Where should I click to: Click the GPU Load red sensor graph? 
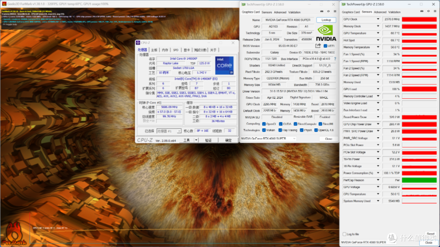(x=419, y=89)
